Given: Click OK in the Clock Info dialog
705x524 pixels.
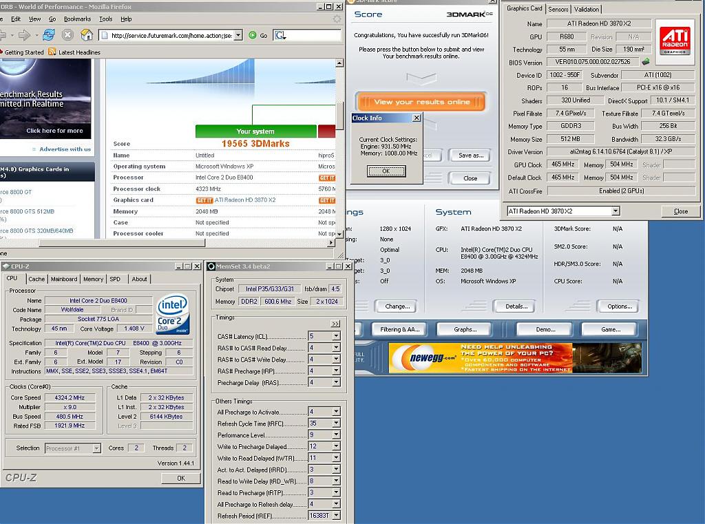Looking at the screenshot, I should pos(386,171).
